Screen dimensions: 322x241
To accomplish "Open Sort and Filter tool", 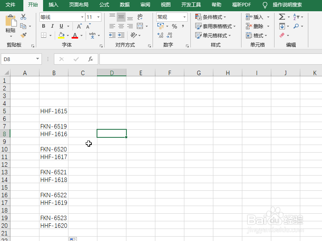I will pyautogui.click(x=296, y=17).
